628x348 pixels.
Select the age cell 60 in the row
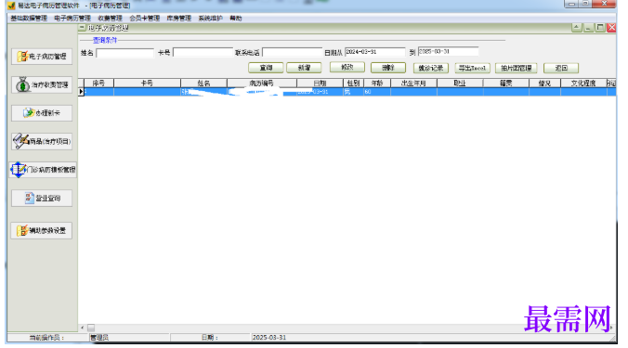click(x=377, y=92)
